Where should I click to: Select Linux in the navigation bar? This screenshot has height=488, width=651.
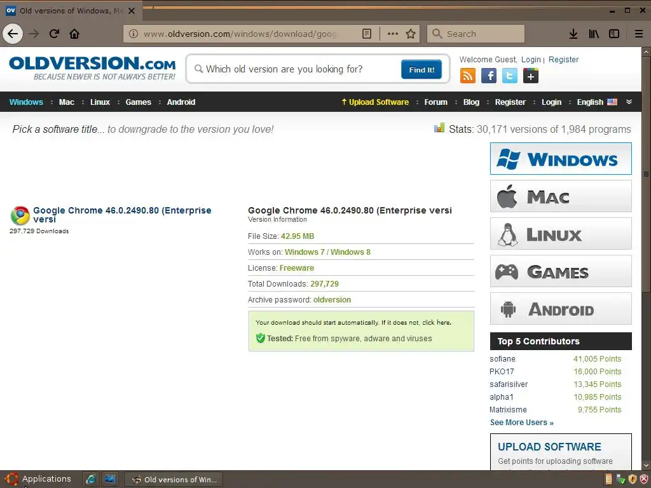coord(100,102)
